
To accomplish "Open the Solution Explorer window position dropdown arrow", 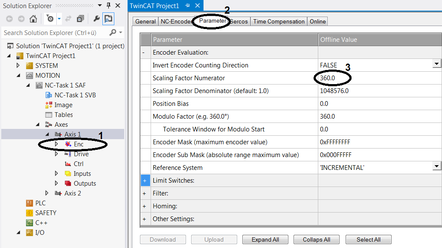I will point(99,6).
